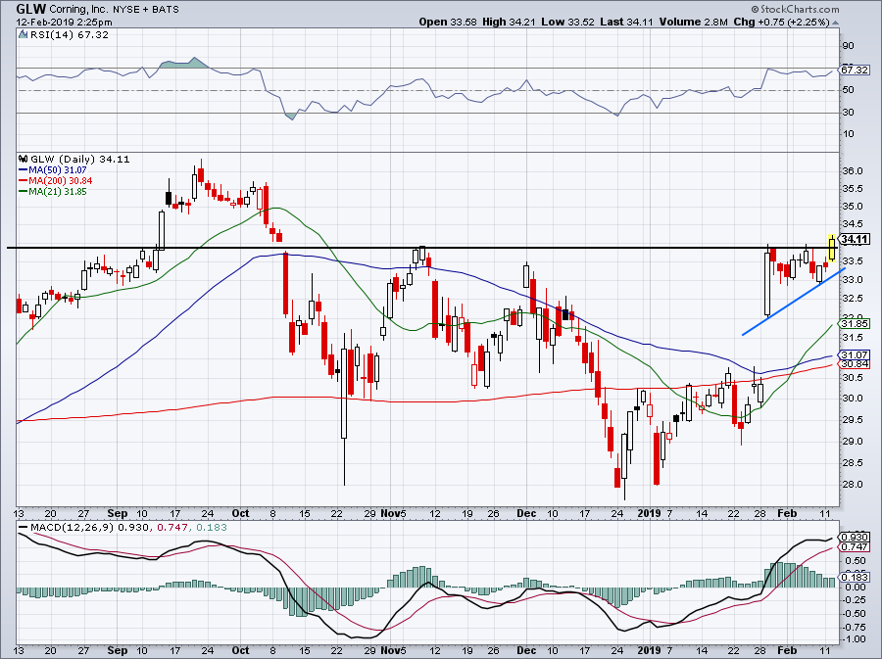The height and width of the screenshot is (659, 882).
Task: Click the High 34.21 value
Action: click(x=509, y=22)
